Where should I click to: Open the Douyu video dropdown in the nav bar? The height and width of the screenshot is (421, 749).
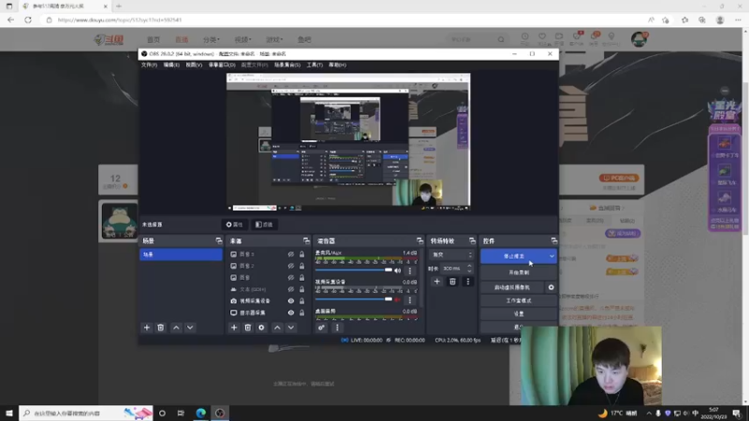click(242, 39)
